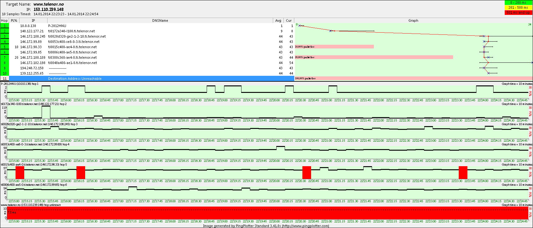Click the 10,00% packet loss bar
The image size is (533, 228).
click(x=334, y=47)
